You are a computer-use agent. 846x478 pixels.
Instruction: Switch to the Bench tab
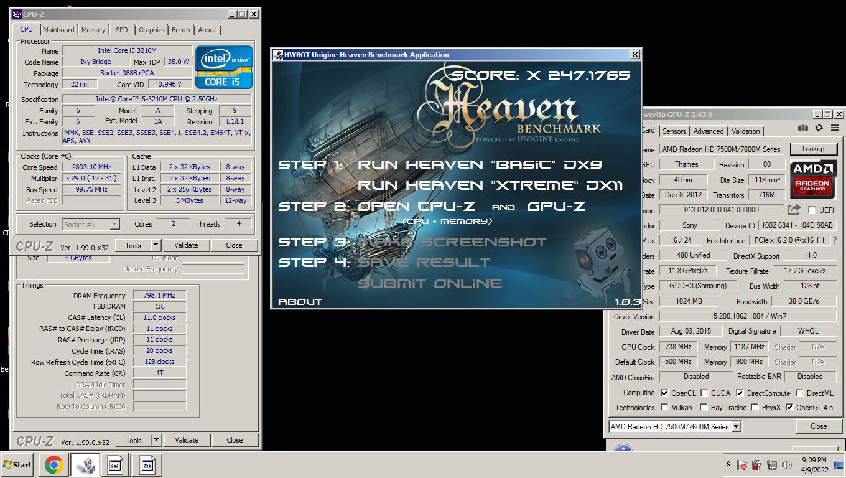(x=181, y=30)
